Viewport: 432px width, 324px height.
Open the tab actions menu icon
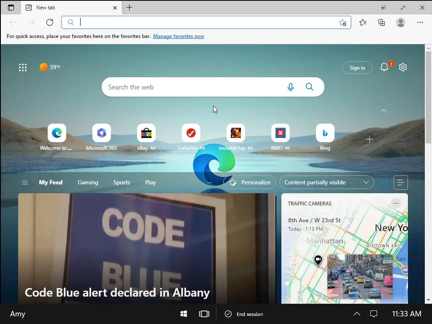point(11,8)
